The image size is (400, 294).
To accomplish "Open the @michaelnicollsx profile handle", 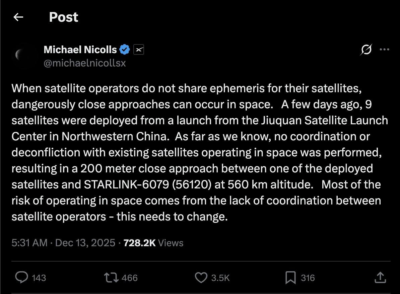I will pyautogui.click(x=84, y=63).
